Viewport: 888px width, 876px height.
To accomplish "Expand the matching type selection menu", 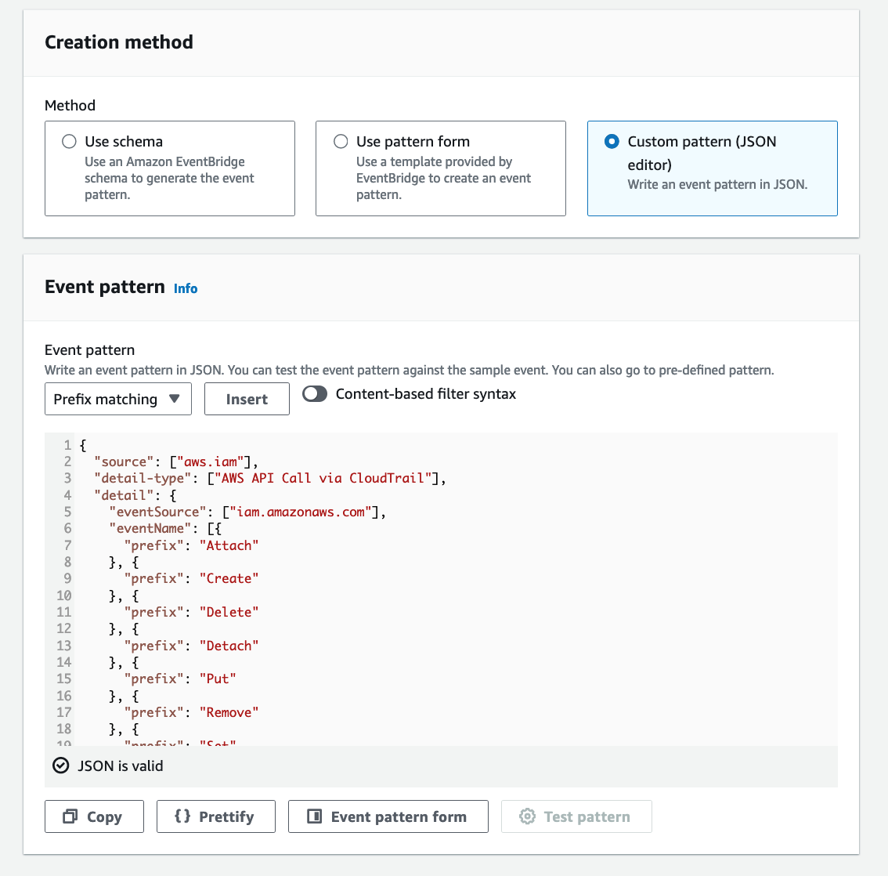I will point(117,399).
